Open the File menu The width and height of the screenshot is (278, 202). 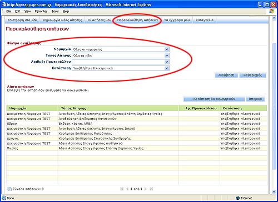click(x=8, y=12)
